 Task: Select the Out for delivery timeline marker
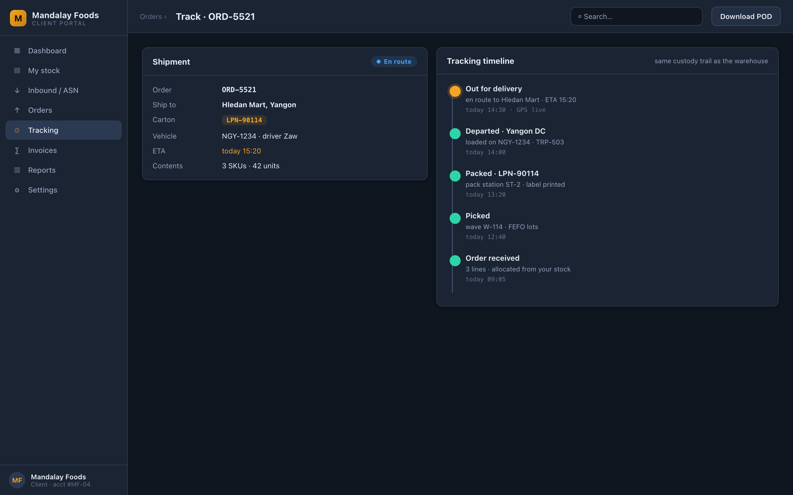pos(455,91)
